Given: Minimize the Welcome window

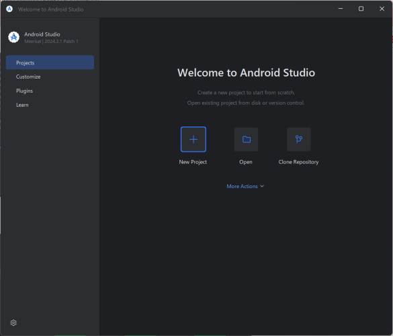Looking at the screenshot, I should [341, 9].
